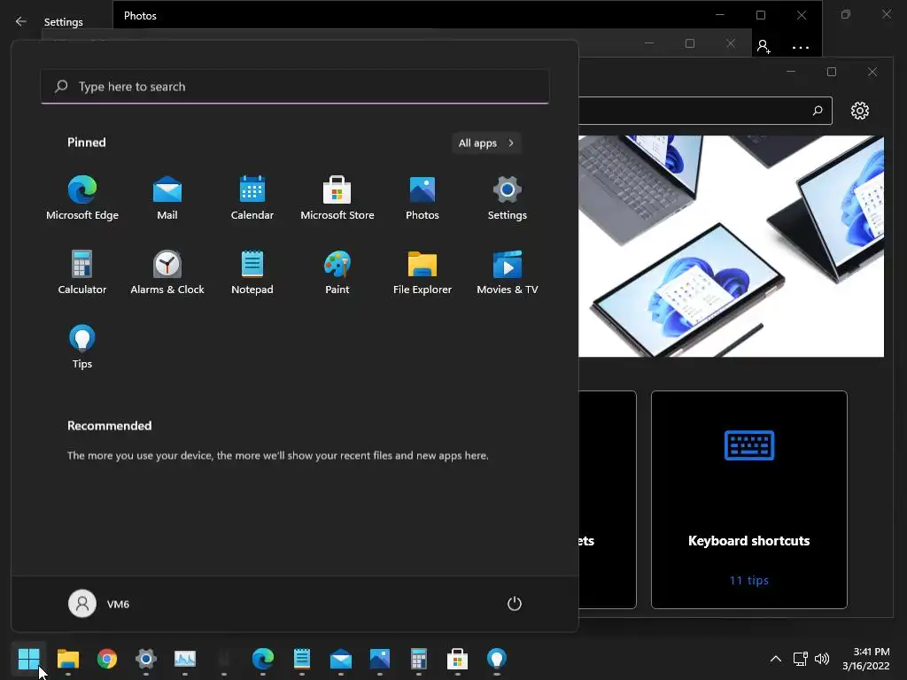Open the VM6 user account menu
Screen dimensions: 907x680
99,604
